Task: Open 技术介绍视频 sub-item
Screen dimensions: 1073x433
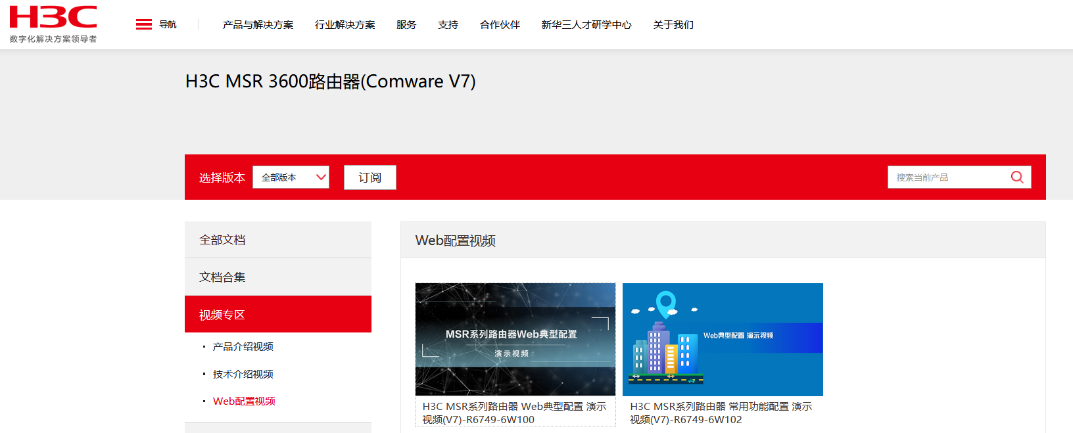Action: (x=243, y=374)
